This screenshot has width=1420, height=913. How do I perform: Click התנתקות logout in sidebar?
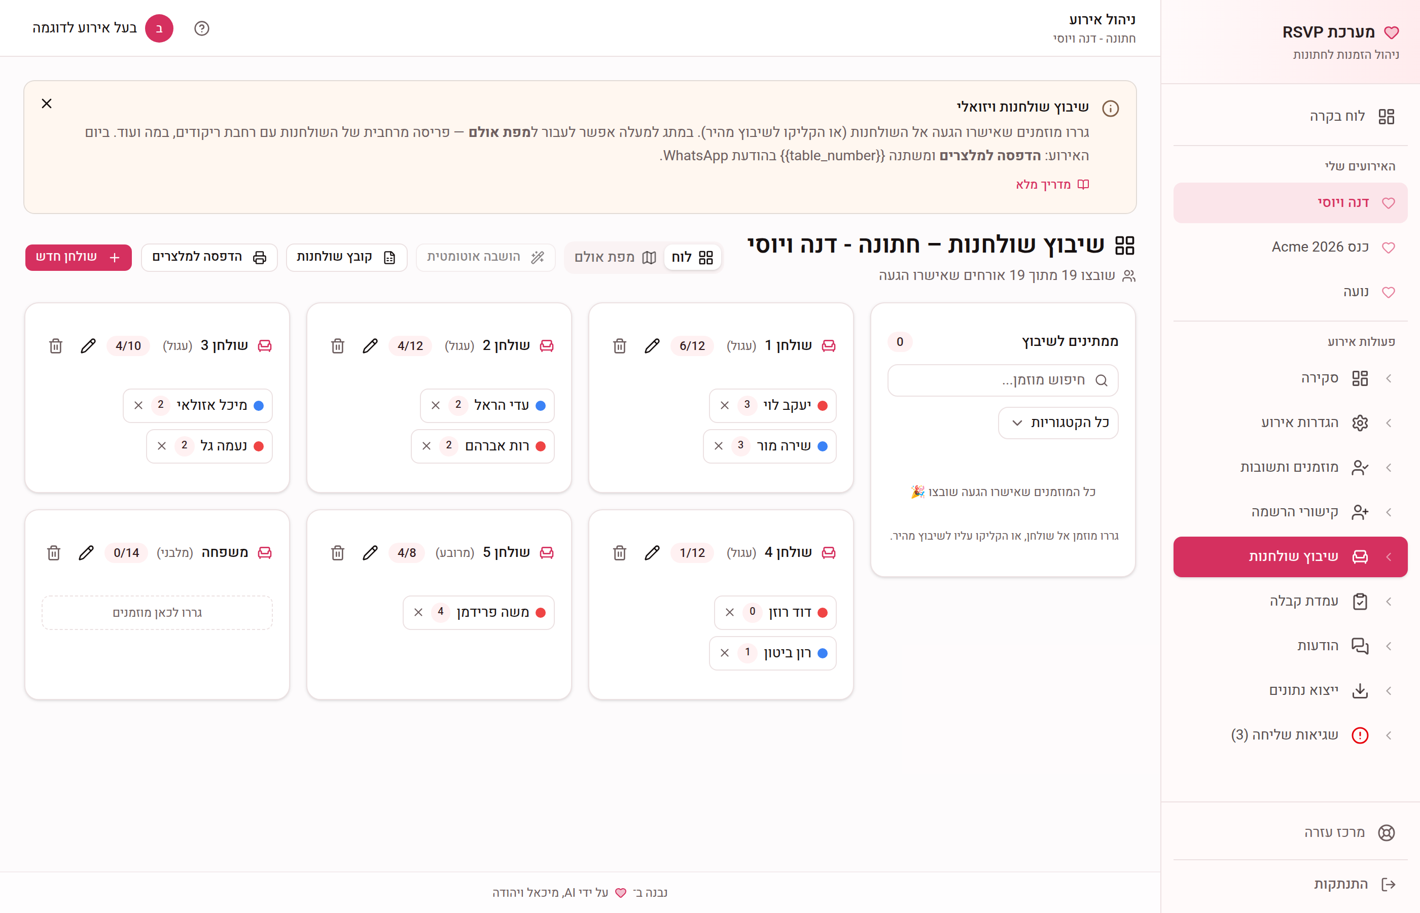(x=1290, y=885)
